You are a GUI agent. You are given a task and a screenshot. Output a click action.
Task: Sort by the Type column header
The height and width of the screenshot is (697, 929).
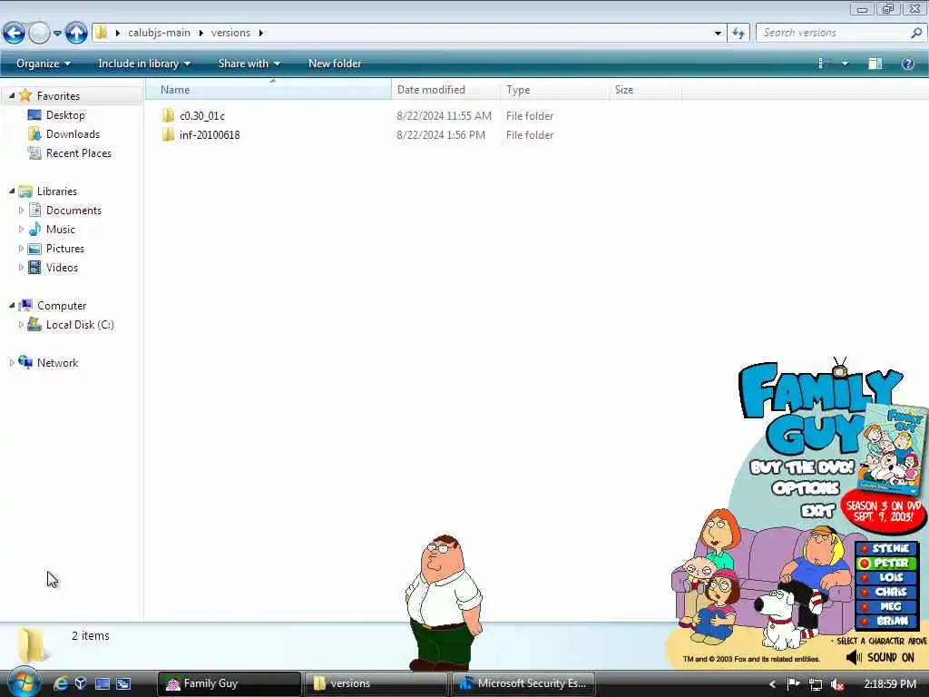click(x=554, y=90)
